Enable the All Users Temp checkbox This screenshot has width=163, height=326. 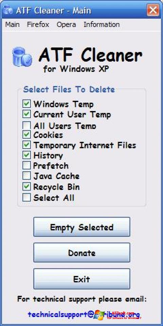pyautogui.click(x=26, y=125)
